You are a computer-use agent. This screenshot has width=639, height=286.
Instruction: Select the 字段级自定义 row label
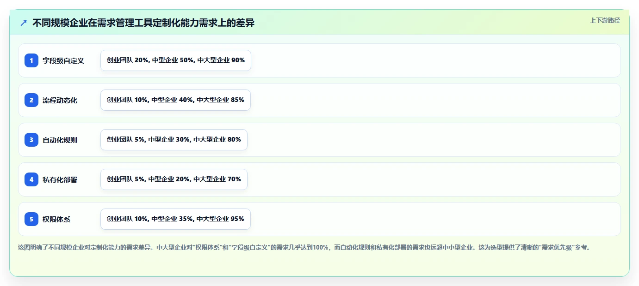63,60
